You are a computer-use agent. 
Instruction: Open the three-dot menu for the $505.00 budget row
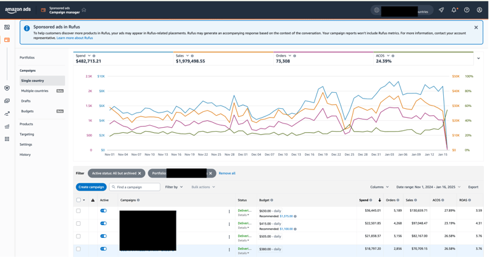tap(229, 237)
